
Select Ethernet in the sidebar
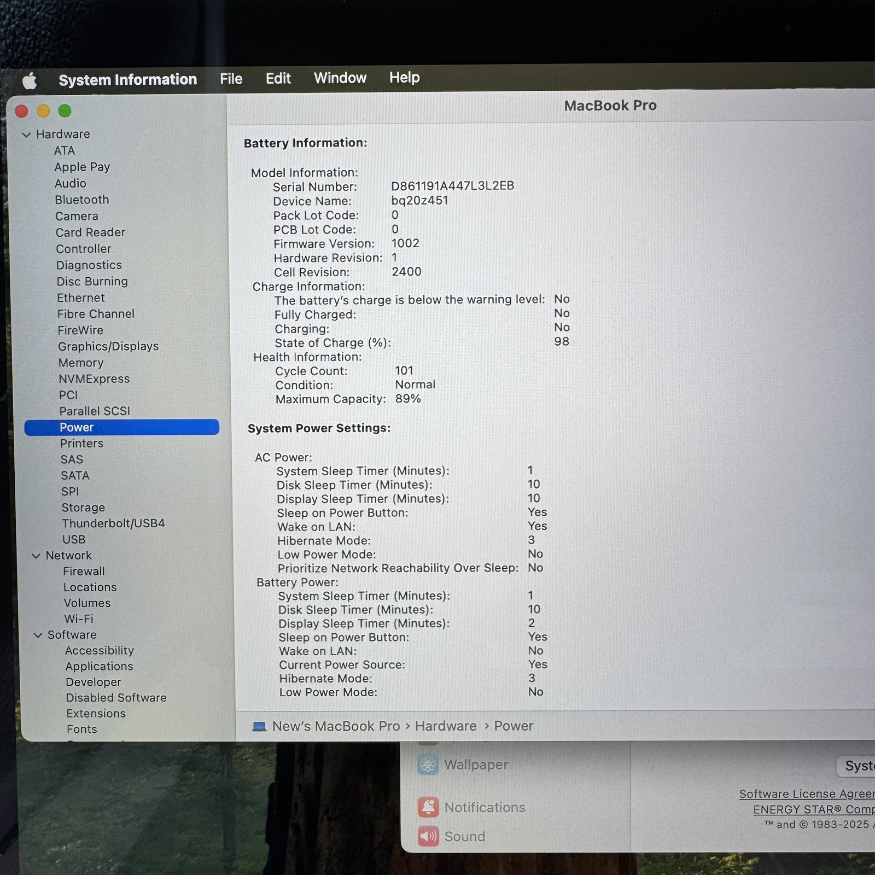click(81, 297)
